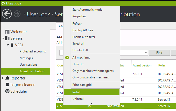Click the Reporter bar chart icon
176x111 pixels.
click(x=7, y=78)
